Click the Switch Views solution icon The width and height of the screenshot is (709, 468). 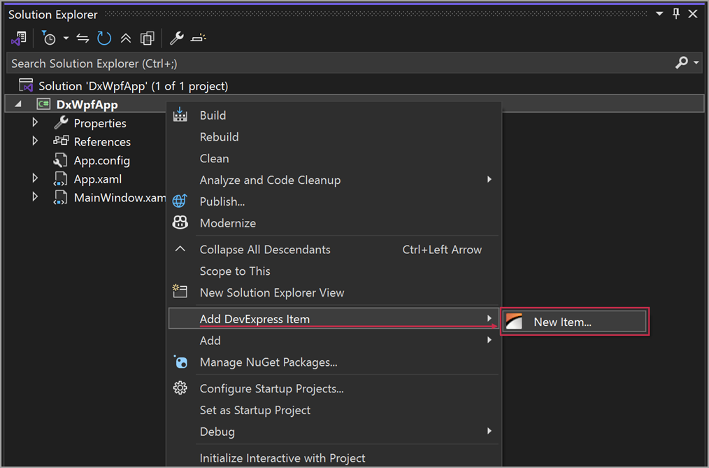[x=19, y=38]
